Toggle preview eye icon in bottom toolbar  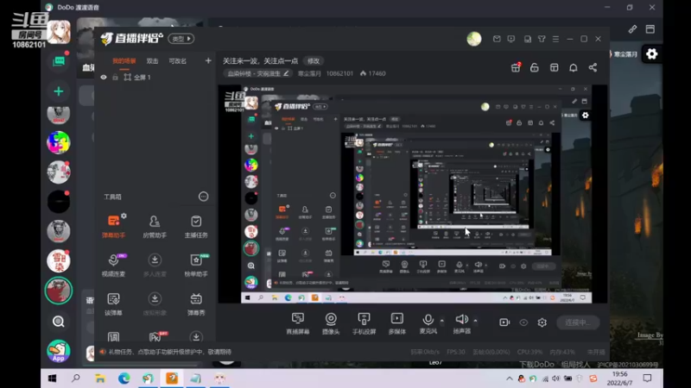pyautogui.click(x=523, y=322)
